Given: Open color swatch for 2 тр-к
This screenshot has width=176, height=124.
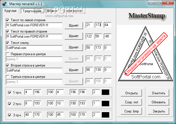Looking at the screenshot, I should (105, 104).
